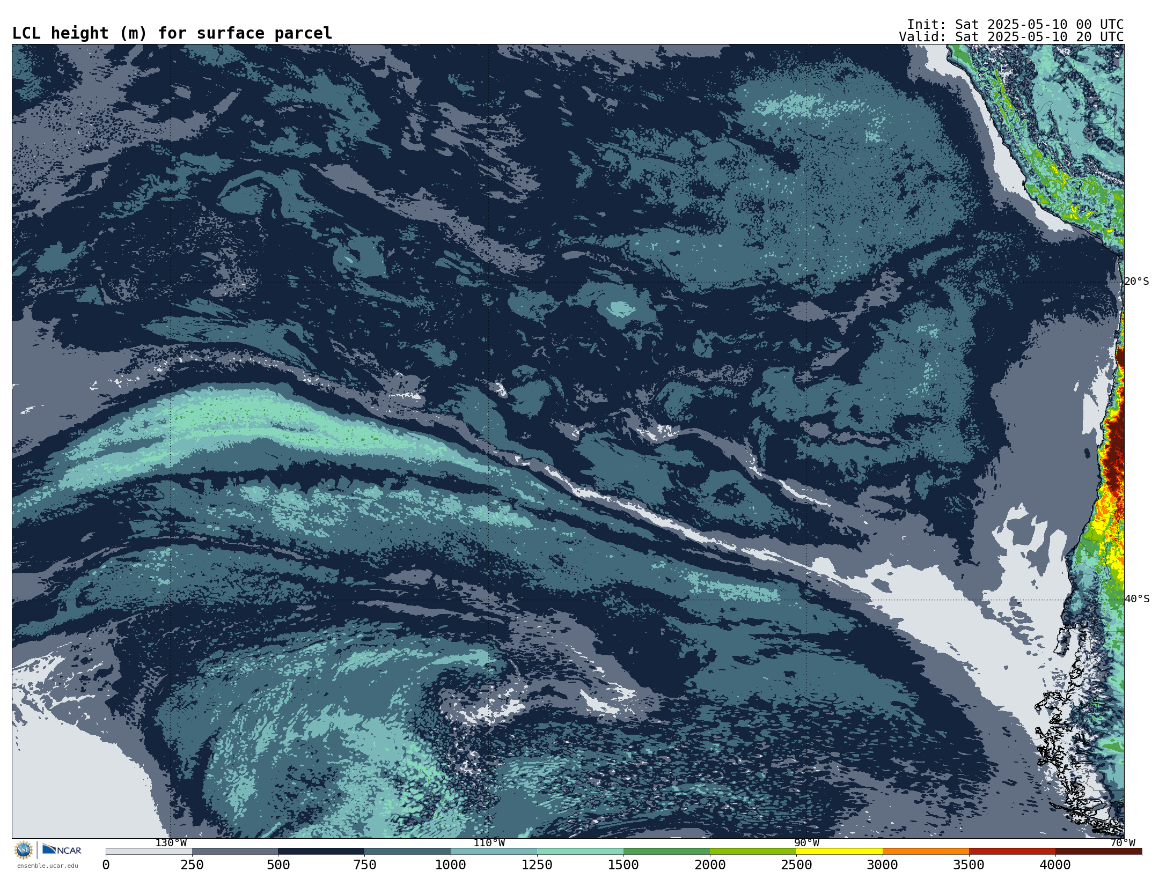Click the 130°W longitude label
This screenshot has width=1159, height=872.
[171, 843]
